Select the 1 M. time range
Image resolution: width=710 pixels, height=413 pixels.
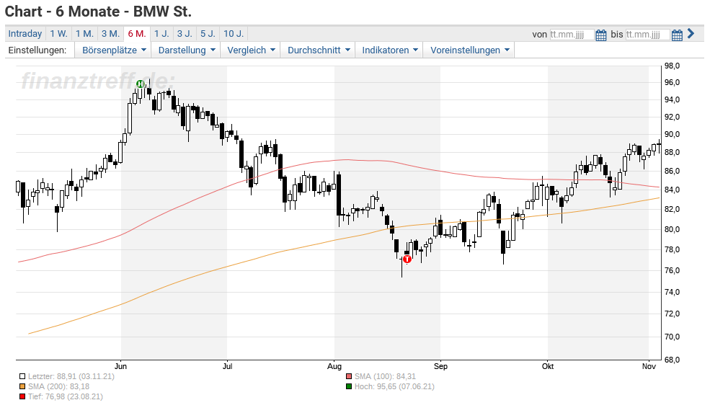click(84, 33)
